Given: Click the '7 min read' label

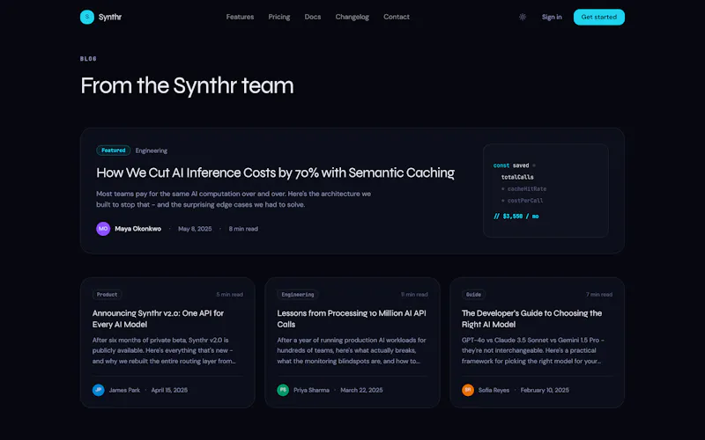Looking at the screenshot, I should [x=599, y=295].
